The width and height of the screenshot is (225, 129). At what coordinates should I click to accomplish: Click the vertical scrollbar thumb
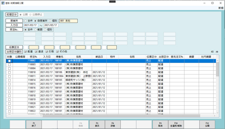tap(217, 69)
